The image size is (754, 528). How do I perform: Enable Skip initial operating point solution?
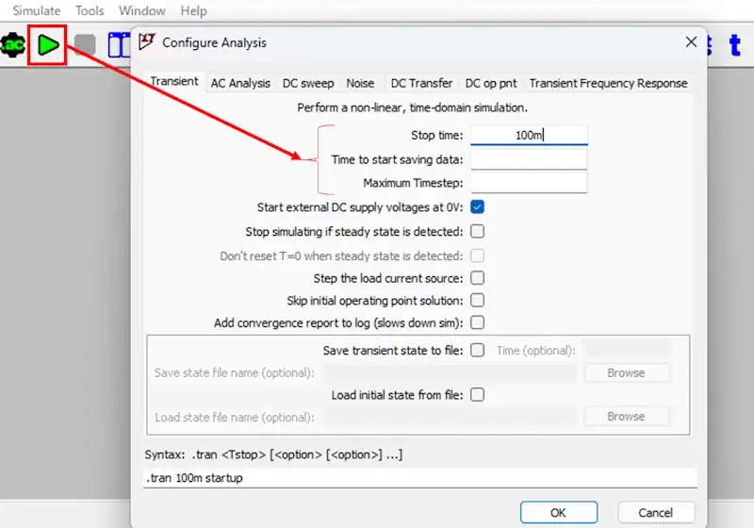point(478,301)
